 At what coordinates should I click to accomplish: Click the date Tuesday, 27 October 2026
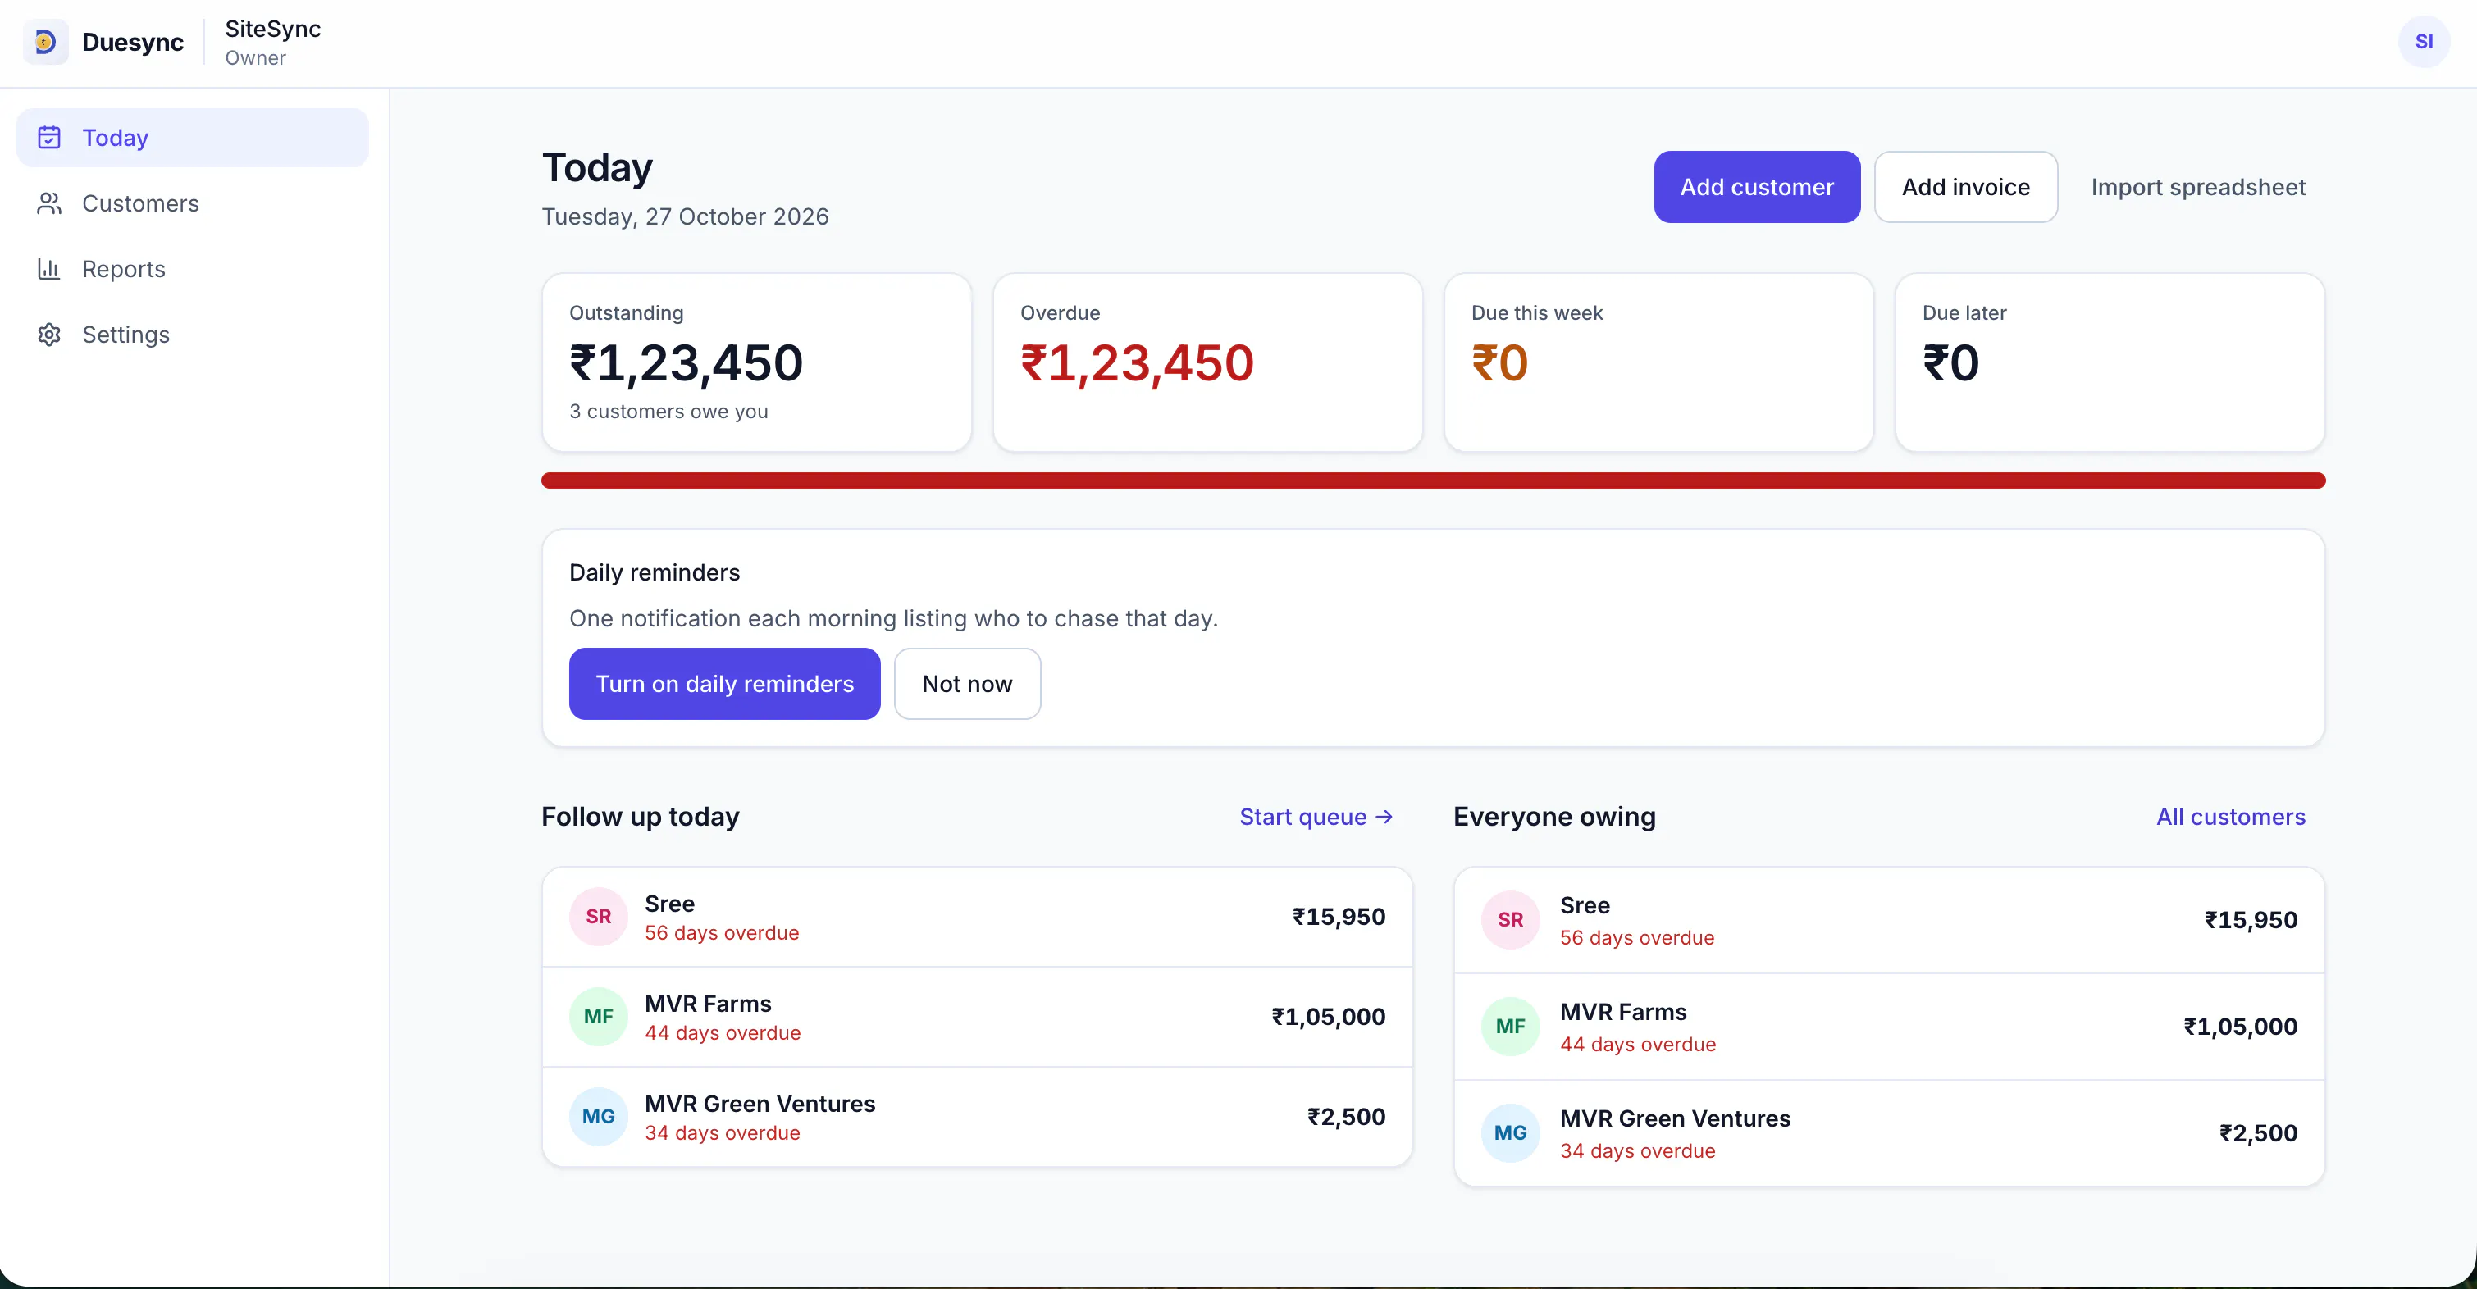[x=685, y=216]
